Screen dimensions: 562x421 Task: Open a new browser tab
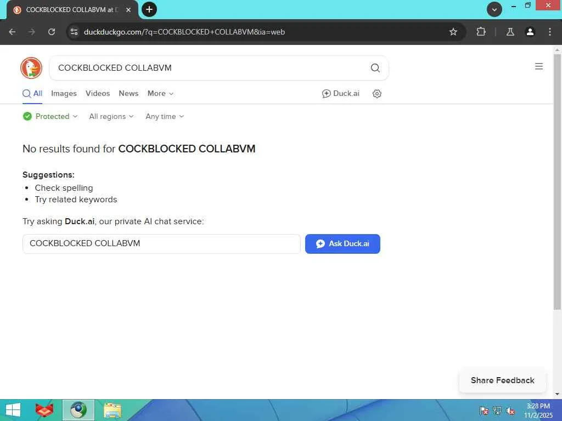point(149,9)
